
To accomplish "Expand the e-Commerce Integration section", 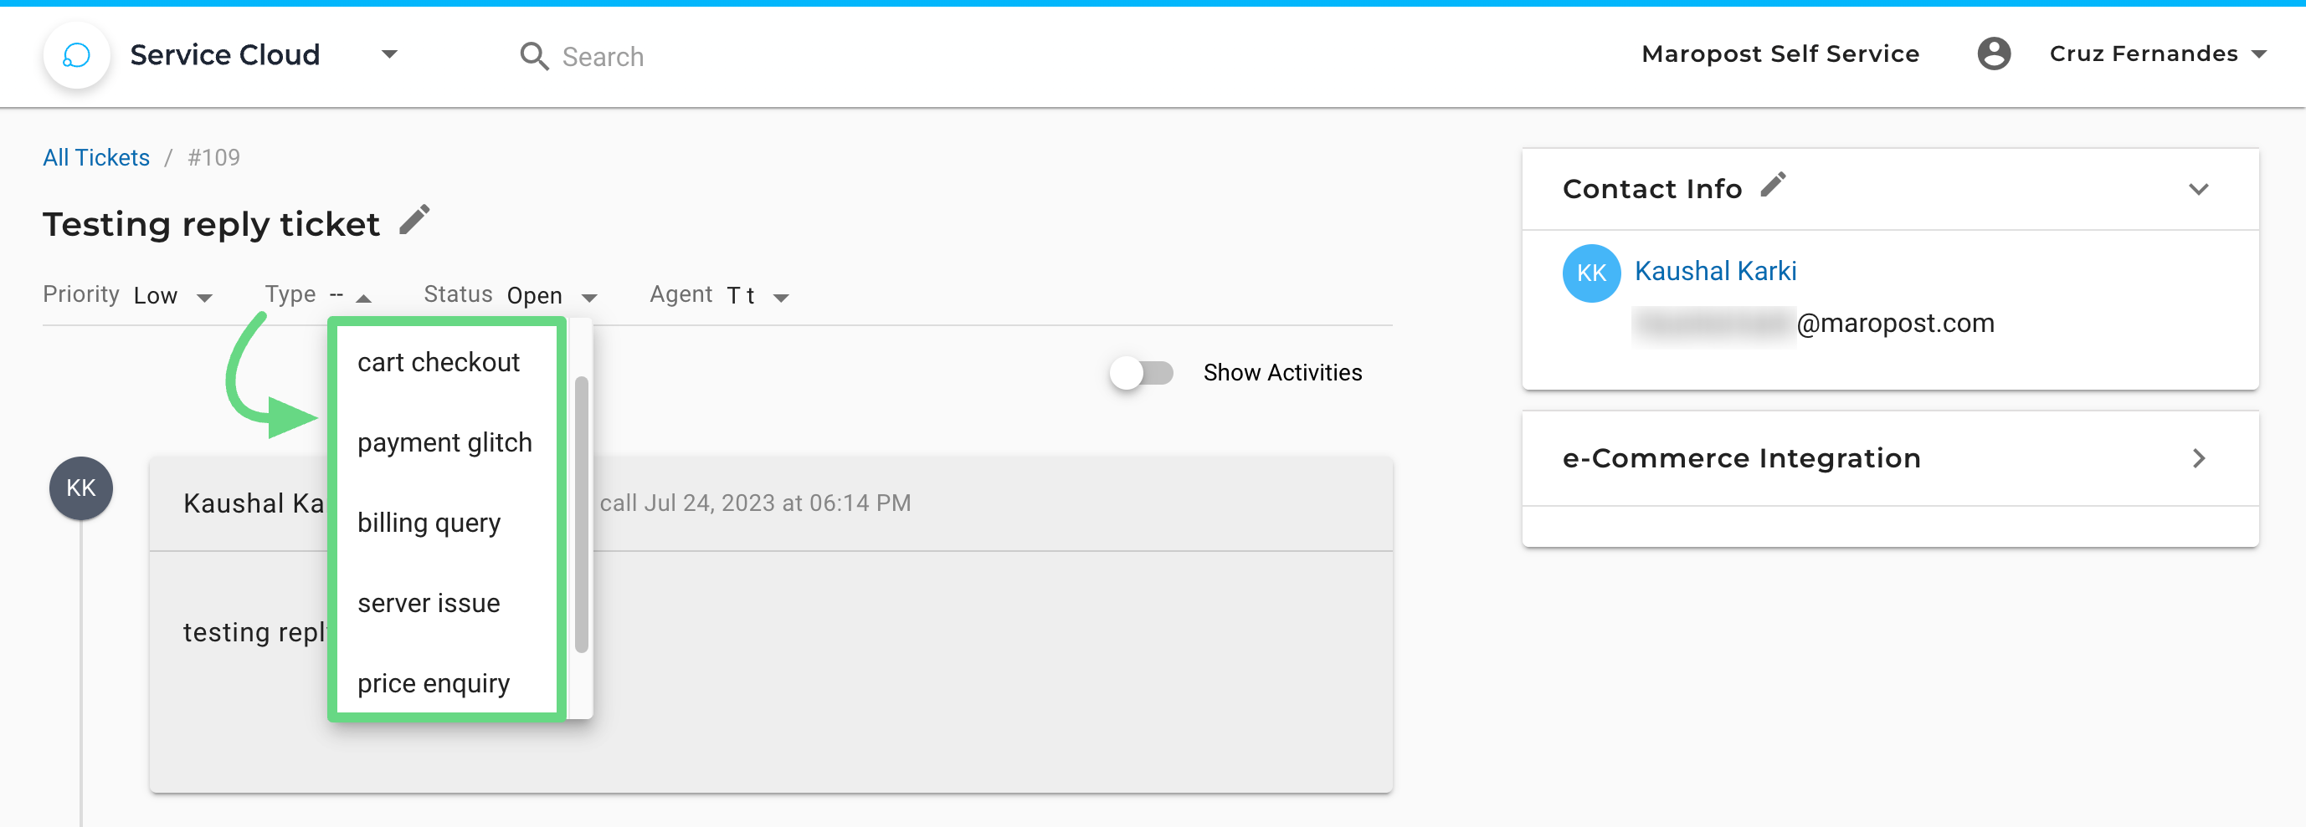I will click(x=2198, y=458).
